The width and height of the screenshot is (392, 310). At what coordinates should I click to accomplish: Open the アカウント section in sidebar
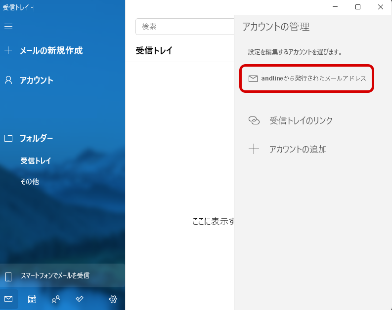[x=36, y=80]
